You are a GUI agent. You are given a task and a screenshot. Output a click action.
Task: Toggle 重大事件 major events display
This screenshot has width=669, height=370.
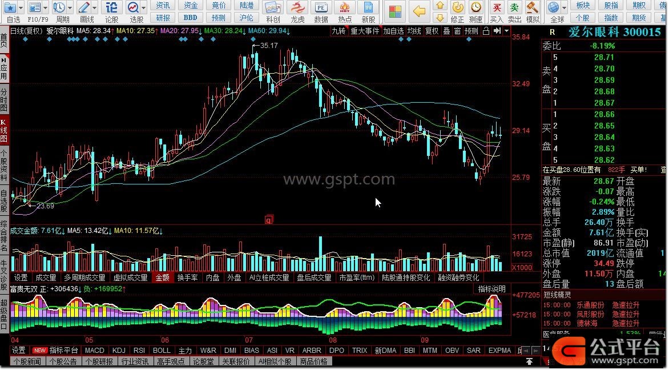coord(365,31)
